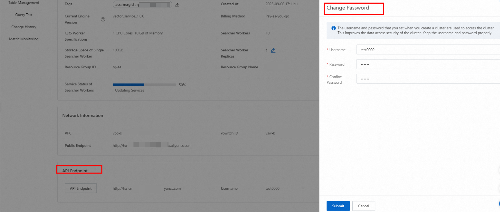
Task: Click the Public Endpoint URL
Action: [152, 145]
